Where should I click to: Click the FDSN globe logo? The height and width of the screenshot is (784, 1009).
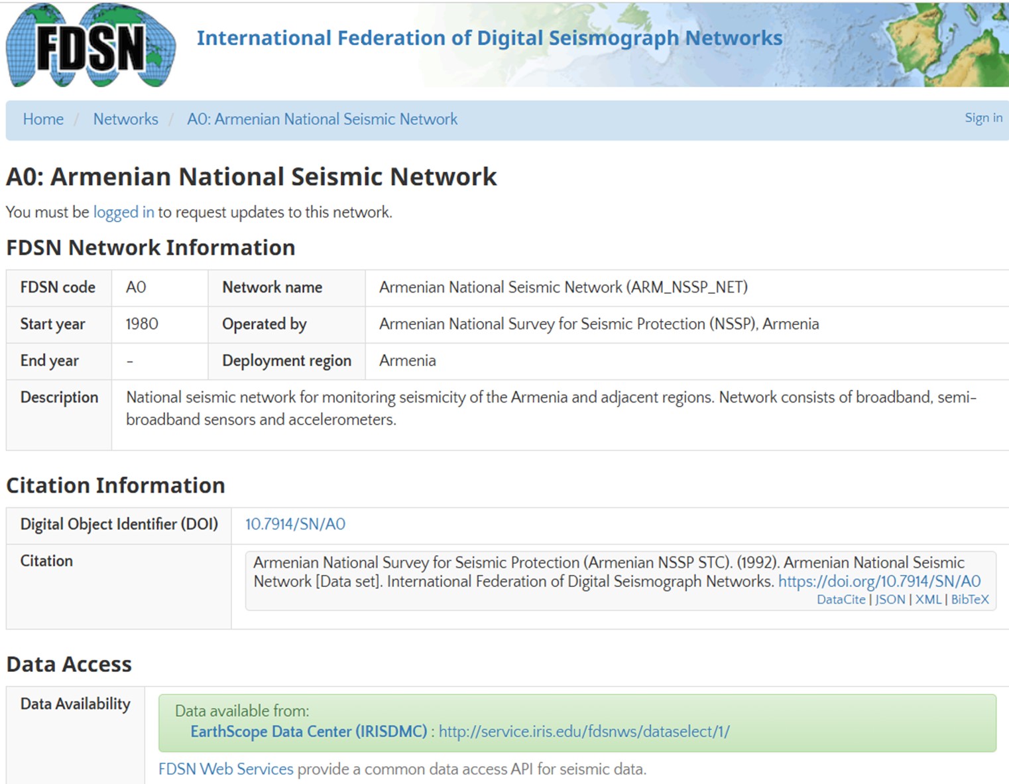pos(91,46)
